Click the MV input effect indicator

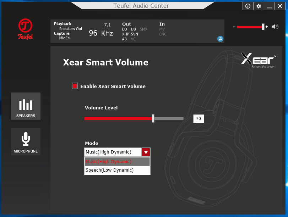click(162, 29)
